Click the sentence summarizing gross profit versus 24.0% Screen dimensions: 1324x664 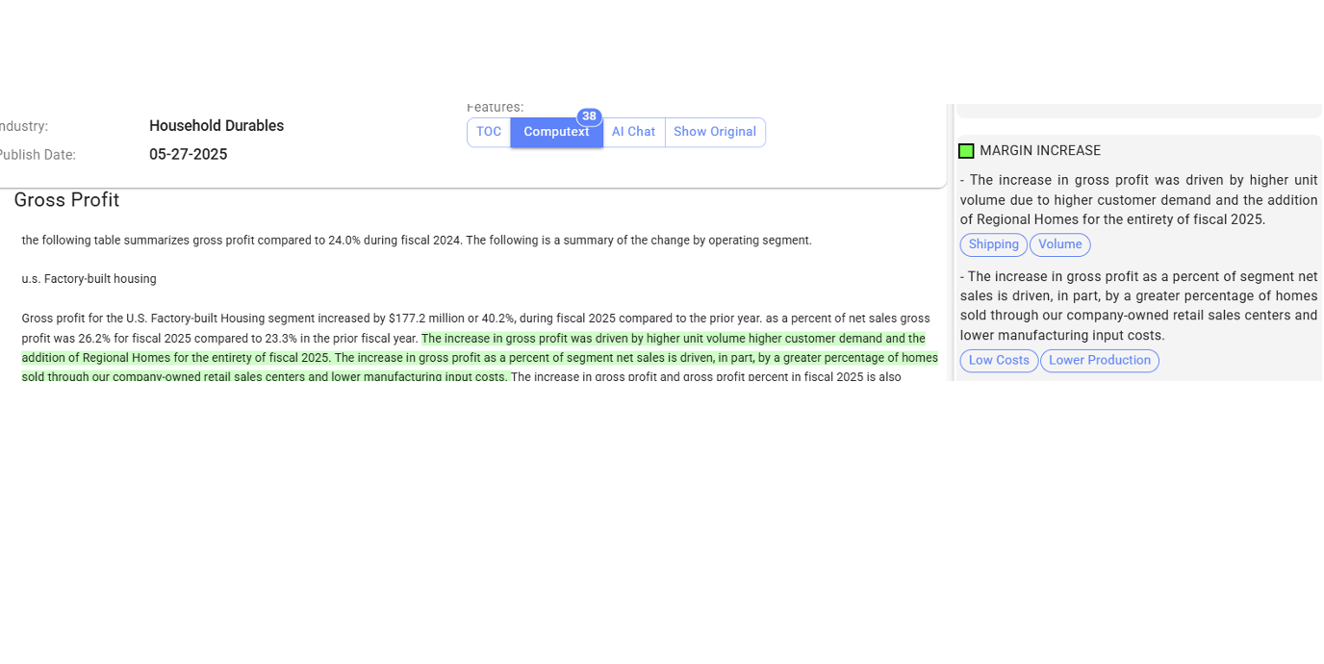point(417,241)
